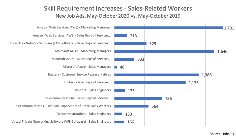Click the bar for Microsoft Azure Sales Reps
The image size is (236, 139).
tap(124, 59)
